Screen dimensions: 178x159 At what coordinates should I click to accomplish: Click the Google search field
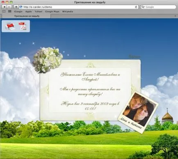pos(158,7)
